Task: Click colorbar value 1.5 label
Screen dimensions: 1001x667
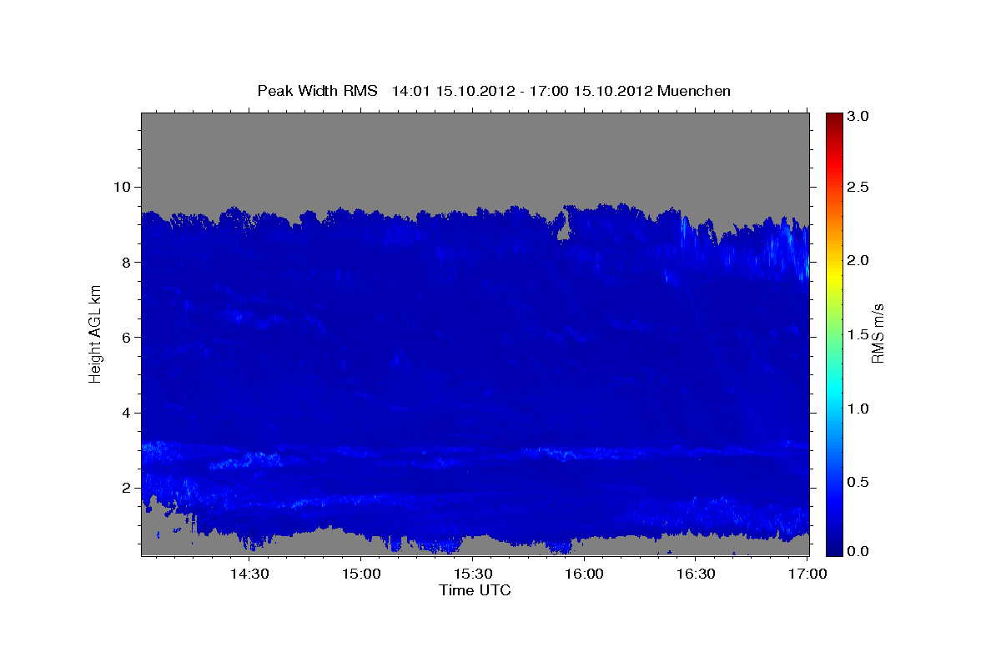Action: pyautogui.click(x=858, y=334)
